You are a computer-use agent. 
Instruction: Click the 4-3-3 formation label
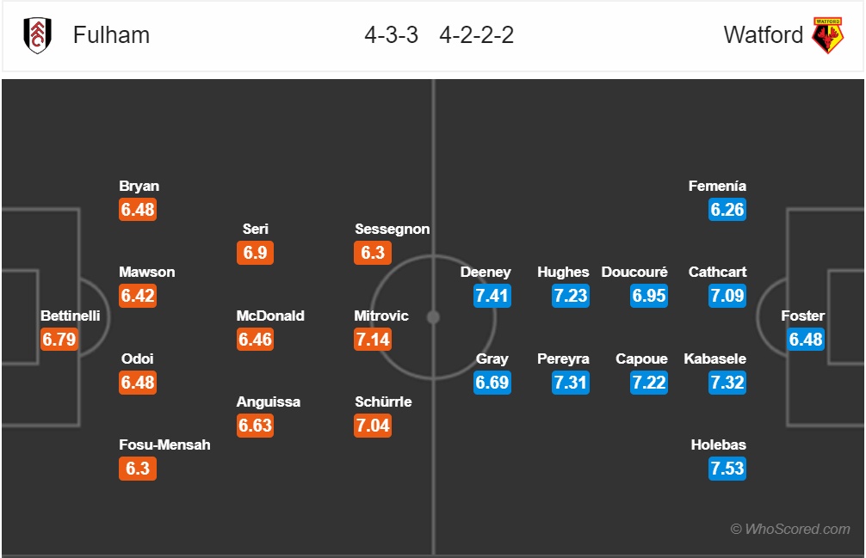pos(391,35)
